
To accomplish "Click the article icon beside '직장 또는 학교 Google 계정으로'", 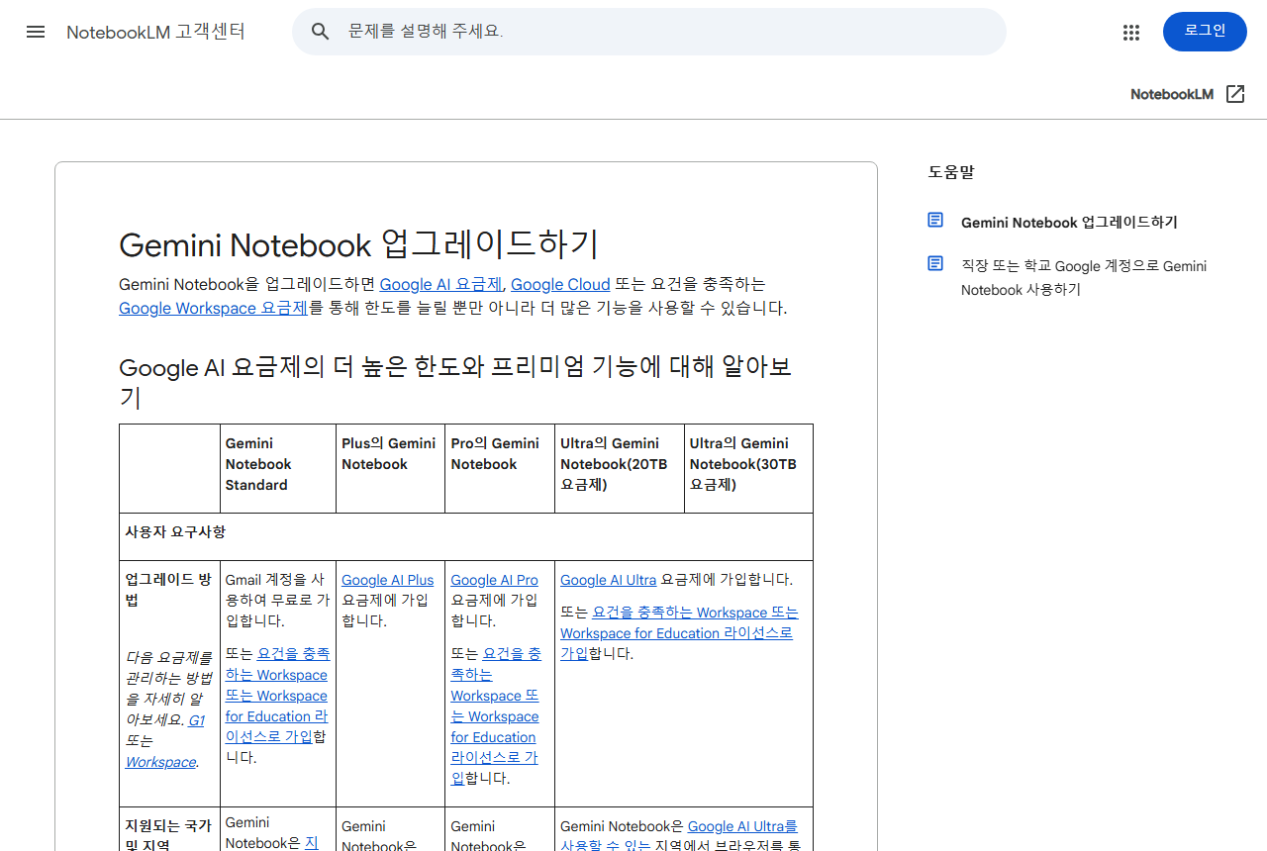I will pyautogui.click(x=935, y=263).
